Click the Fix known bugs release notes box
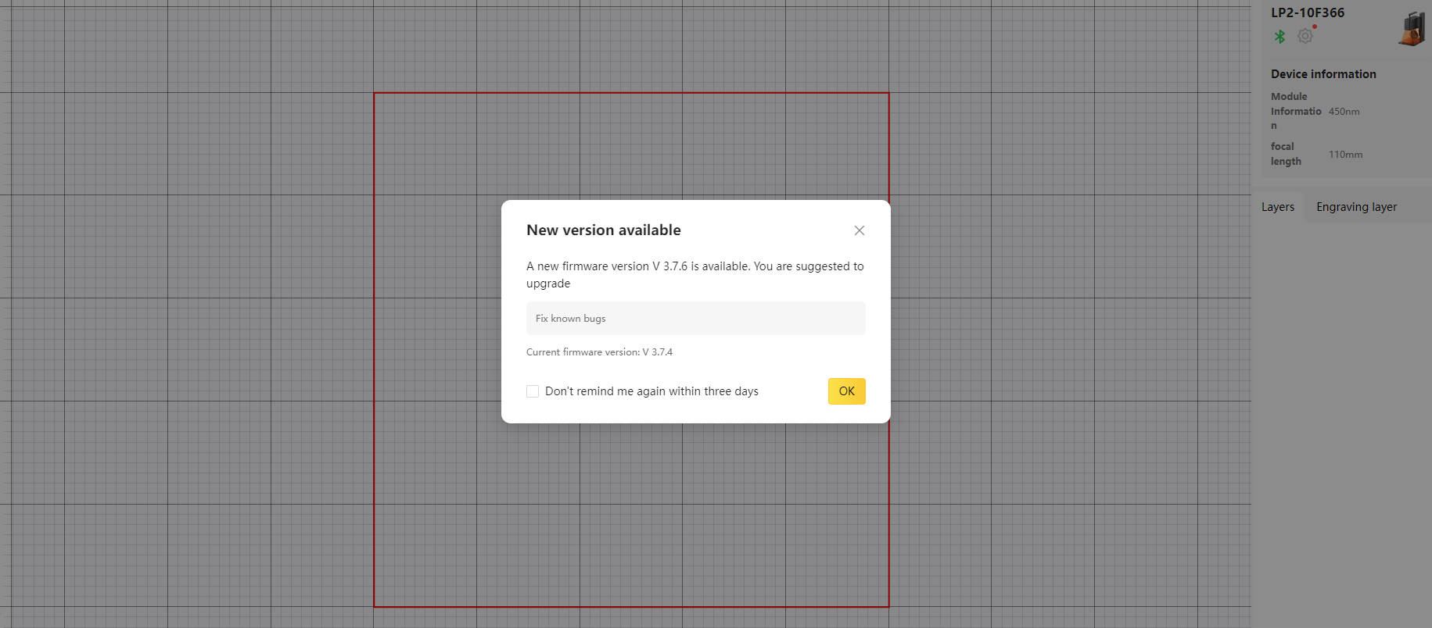This screenshot has height=628, width=1432. pyautogui.click(x=695, y=319)
